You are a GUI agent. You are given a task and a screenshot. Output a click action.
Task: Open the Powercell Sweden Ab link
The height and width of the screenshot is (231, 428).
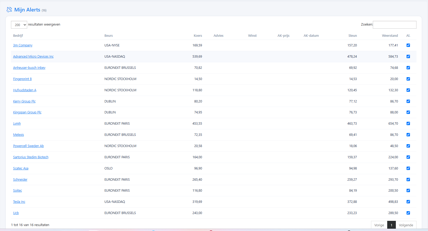pyautogui.click(x=28, y=146)
